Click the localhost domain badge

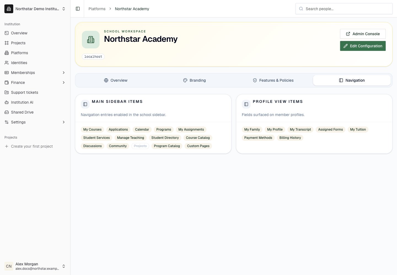coord(93,57)
